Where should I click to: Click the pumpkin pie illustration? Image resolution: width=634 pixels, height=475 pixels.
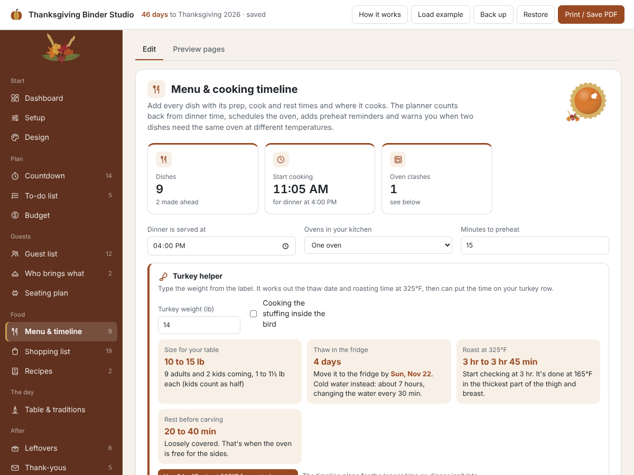coord(586,101)
